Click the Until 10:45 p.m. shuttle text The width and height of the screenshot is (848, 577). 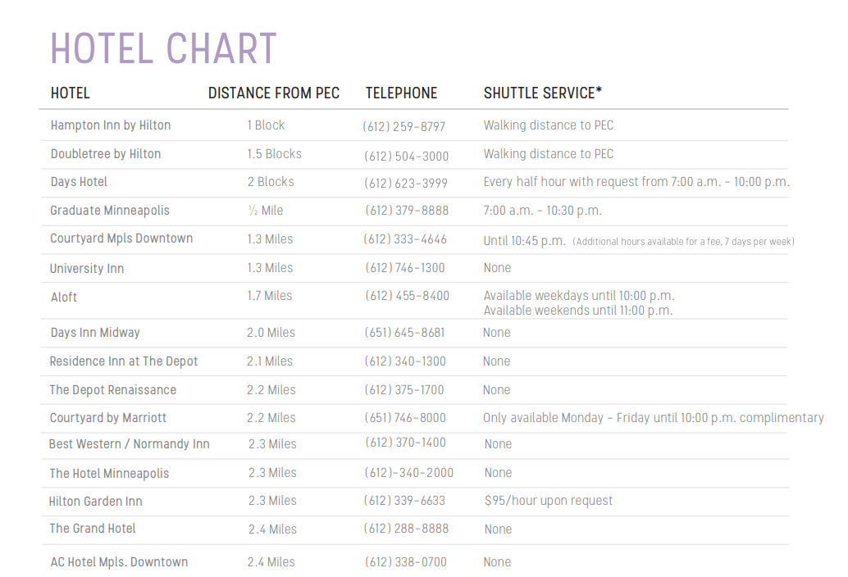(x=525, y=241)
